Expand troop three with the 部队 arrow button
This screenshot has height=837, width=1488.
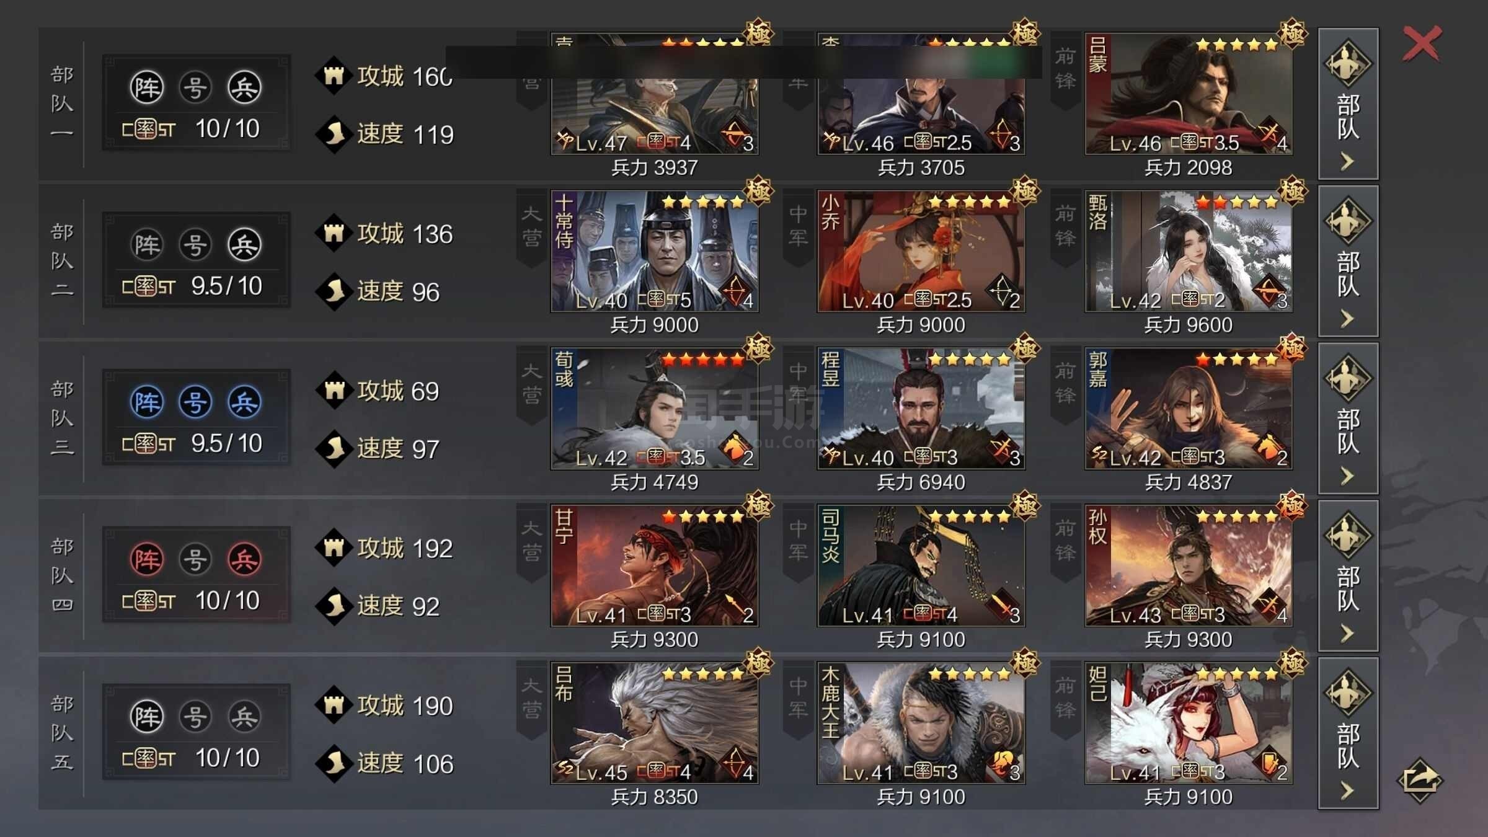pos(1348,418)
